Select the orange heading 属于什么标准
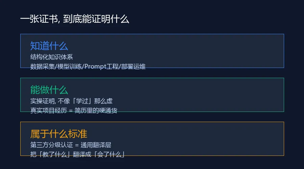 [58, 134]
